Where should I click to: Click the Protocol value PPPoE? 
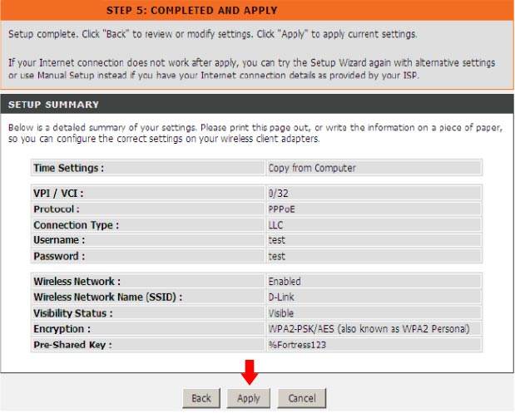281,209
